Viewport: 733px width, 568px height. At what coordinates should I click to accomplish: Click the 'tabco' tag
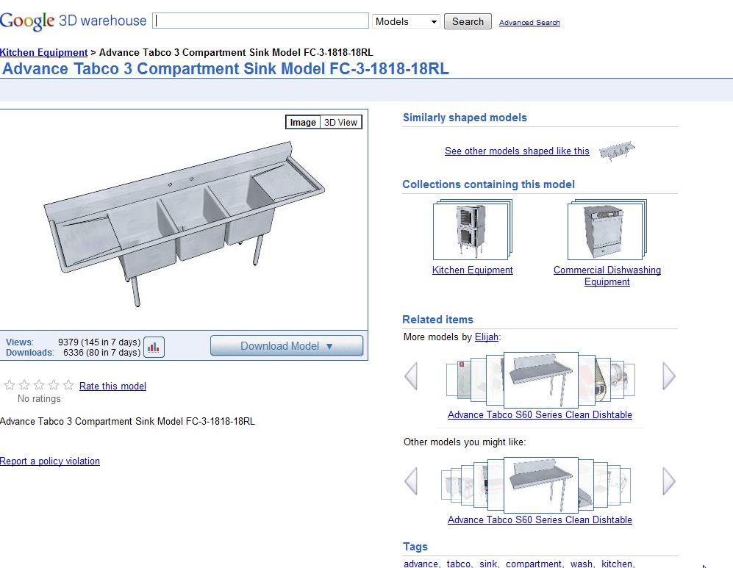click(458, 564)
